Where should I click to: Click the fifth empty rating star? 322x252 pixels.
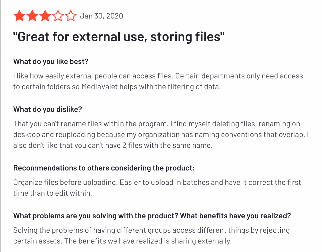pyautogui.click(x=71, y=16)
